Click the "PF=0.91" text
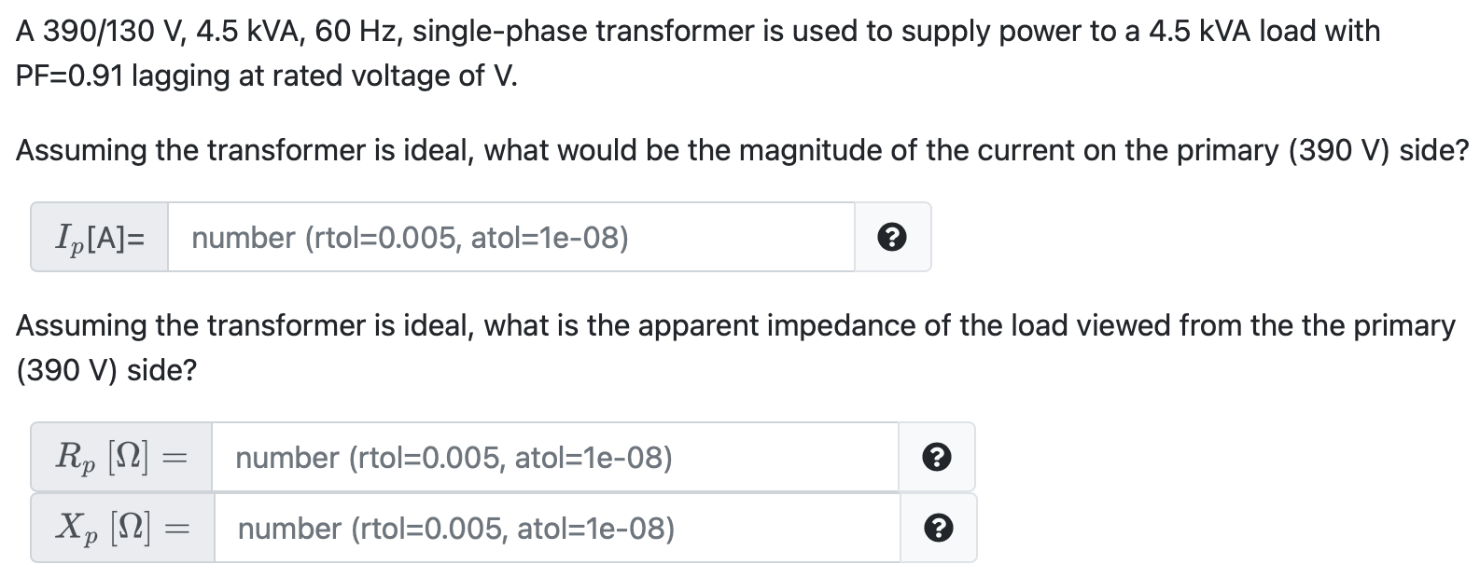The height and width of the screenshot is (578, 1480). [69, 76]
